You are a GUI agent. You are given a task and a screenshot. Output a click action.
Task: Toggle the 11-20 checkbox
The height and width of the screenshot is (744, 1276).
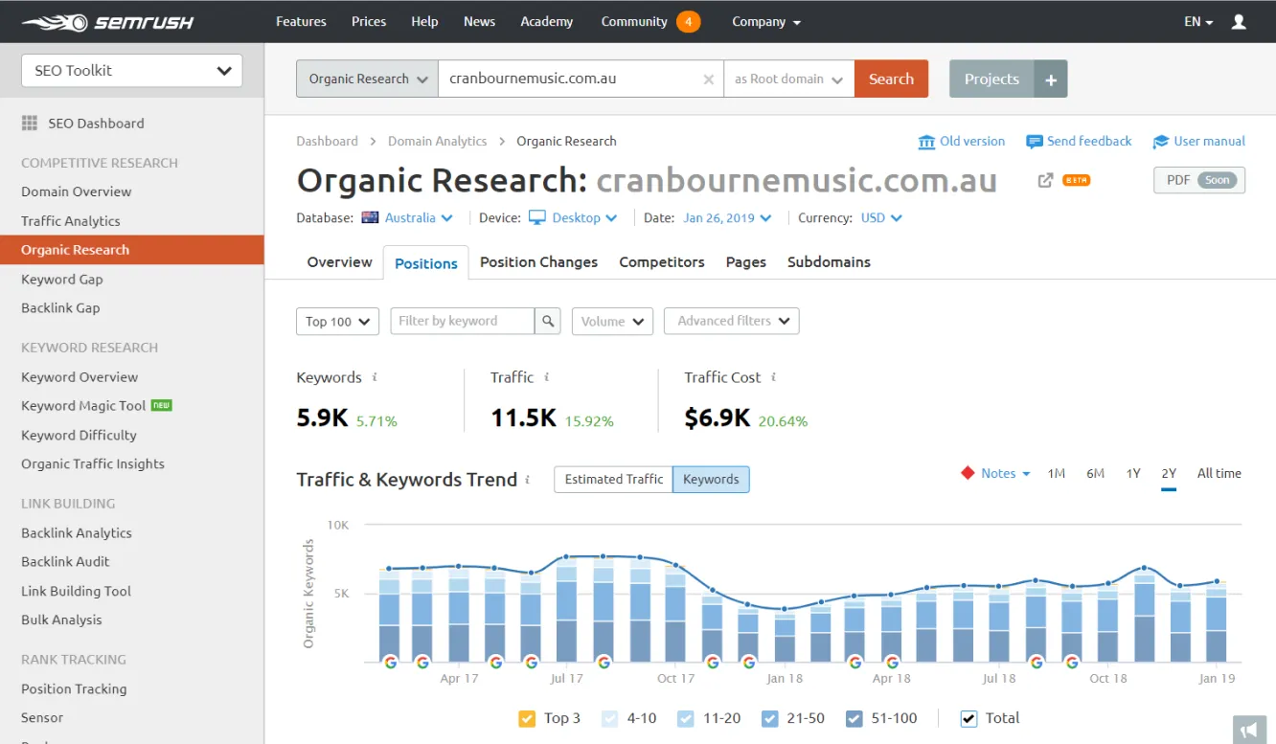pos(685,718)
